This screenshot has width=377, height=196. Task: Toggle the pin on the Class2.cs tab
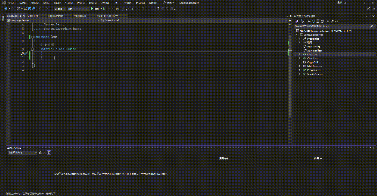[x=21, y=16]
